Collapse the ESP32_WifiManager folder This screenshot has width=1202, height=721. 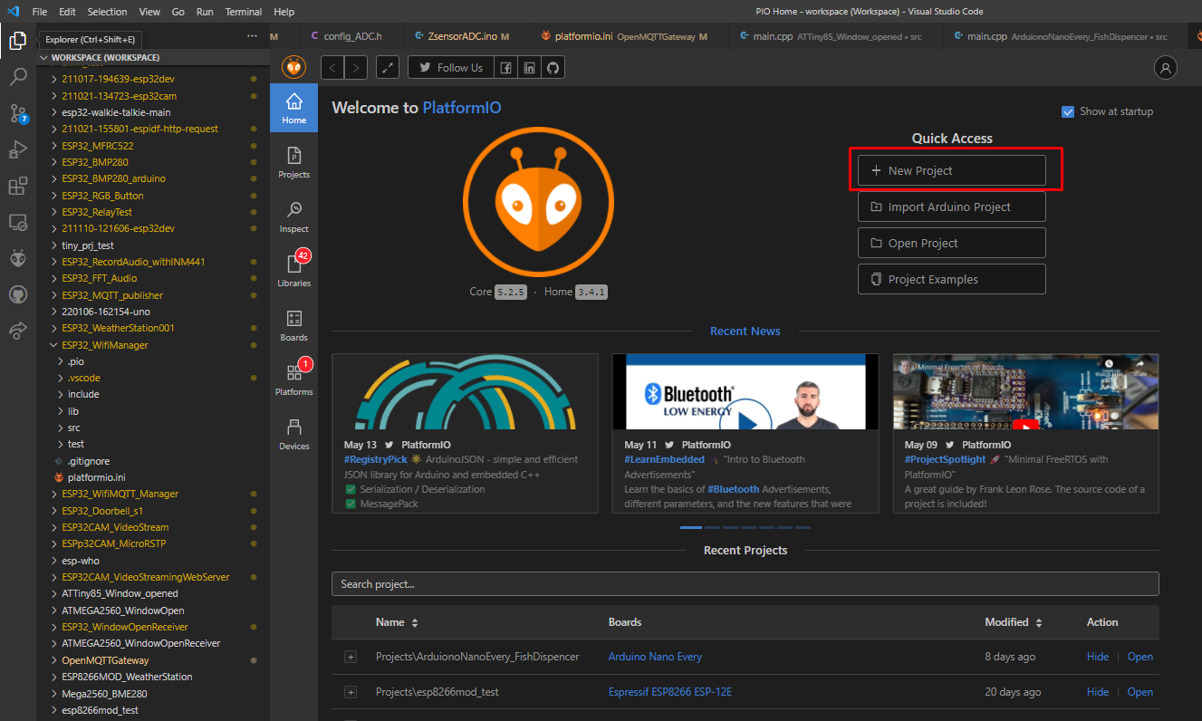[54, 345]
